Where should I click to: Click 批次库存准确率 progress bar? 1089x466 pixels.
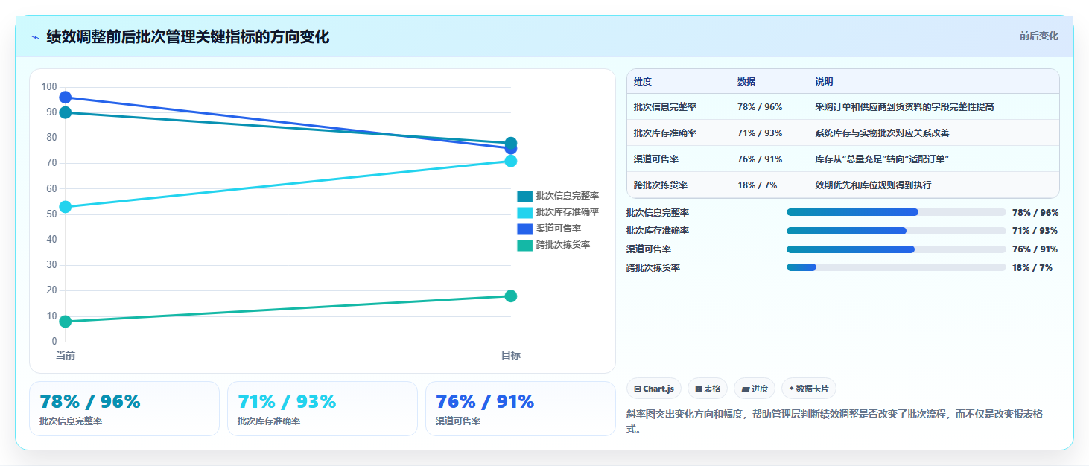(896, 231)
